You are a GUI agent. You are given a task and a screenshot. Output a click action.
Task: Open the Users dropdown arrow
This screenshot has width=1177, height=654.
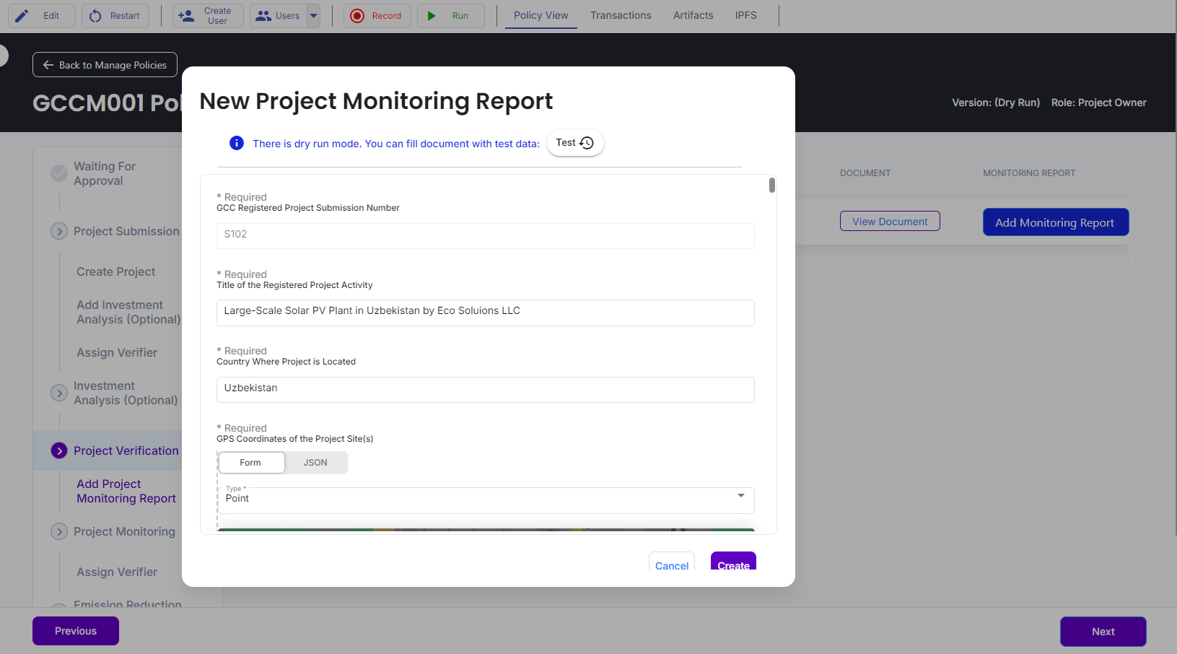click(x=313, y=16)
